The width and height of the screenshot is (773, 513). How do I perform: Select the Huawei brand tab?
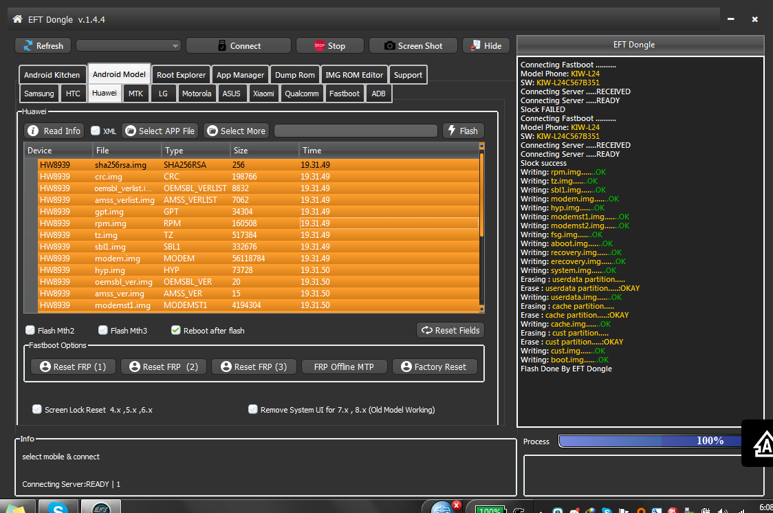pyautogui.click(x=105, y=93)
